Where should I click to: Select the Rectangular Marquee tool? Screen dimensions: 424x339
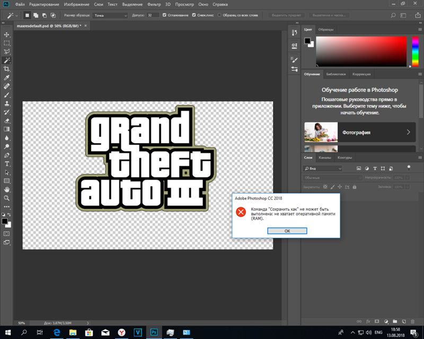tap(7, 43)
